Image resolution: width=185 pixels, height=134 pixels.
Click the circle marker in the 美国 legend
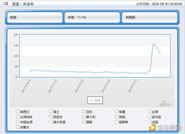[91, 100]
